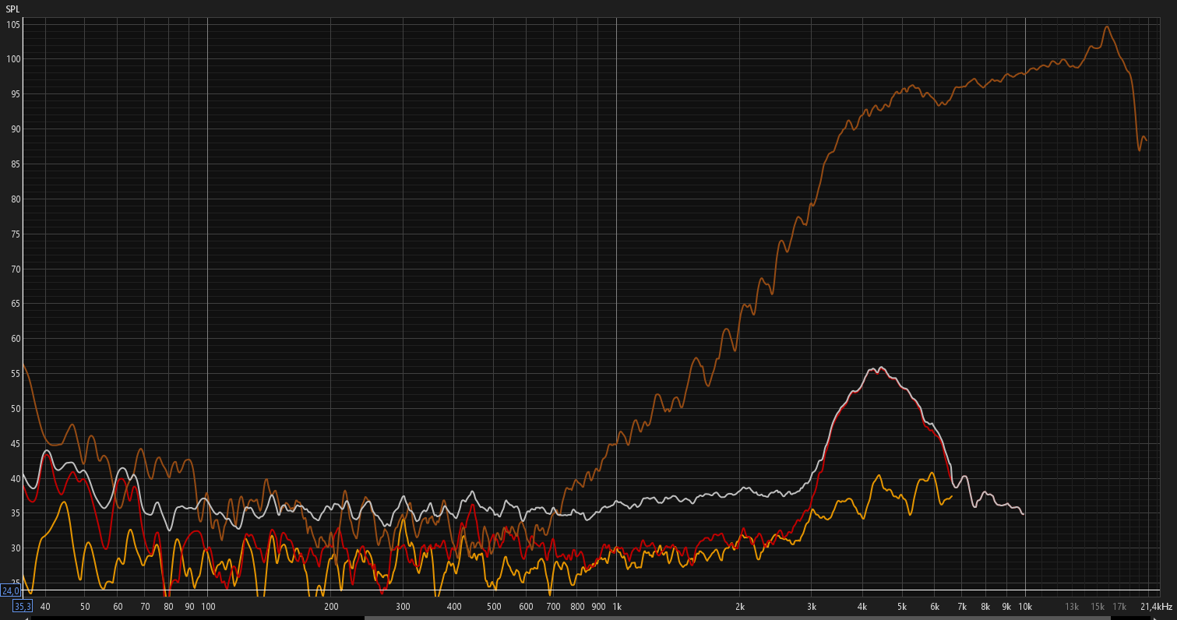Click the 10k frequency axis label

point(1025,606)
